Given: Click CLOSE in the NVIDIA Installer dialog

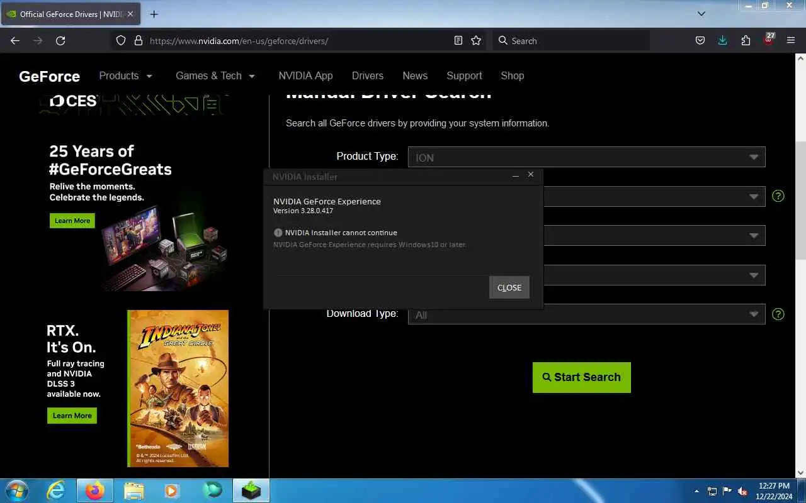Looking at the screenshot, I should 509,287.
